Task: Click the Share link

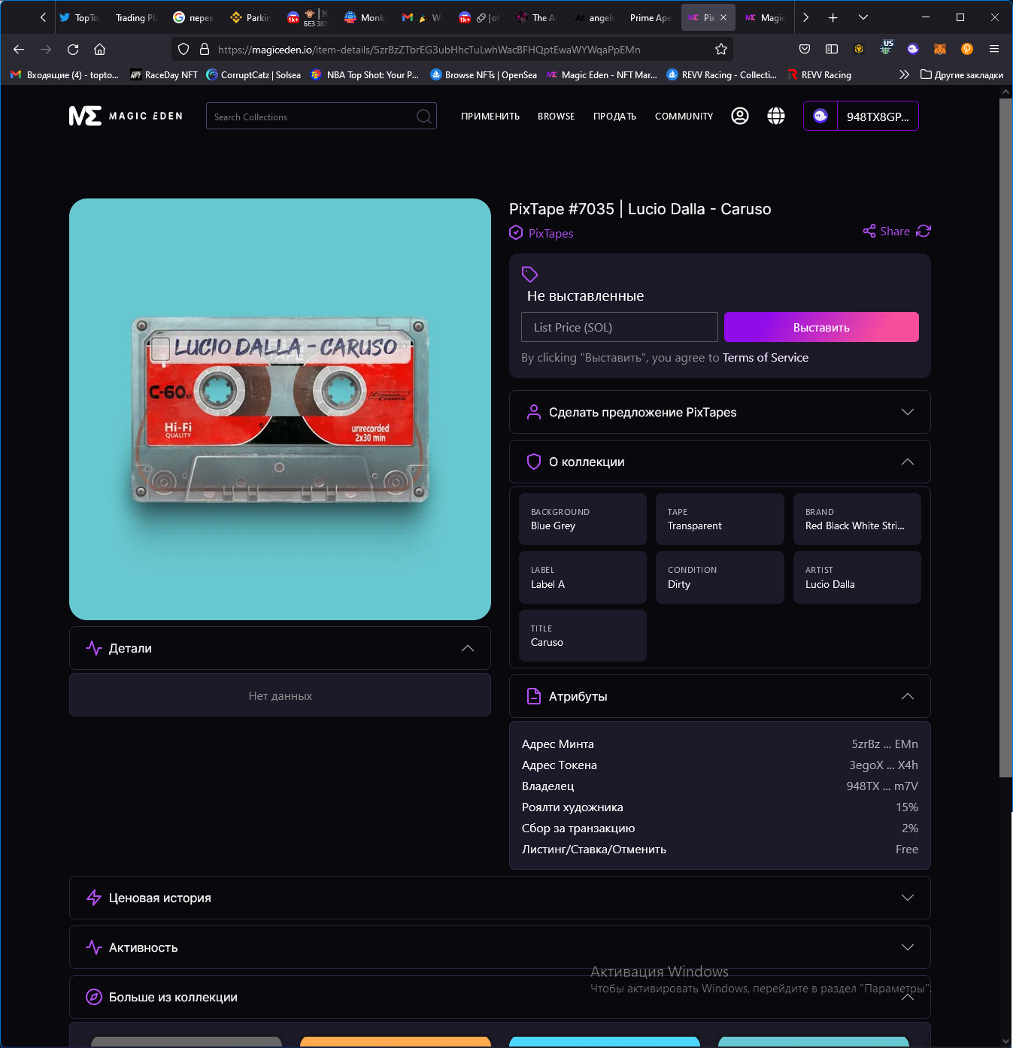Action: click(887, 232)
